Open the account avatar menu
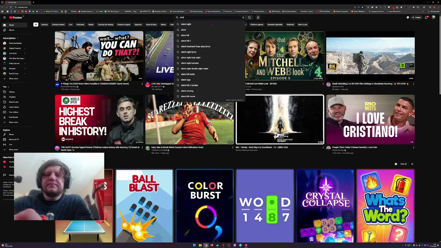This screenshot has width=441, height=248. pyautogui.click(x=434, y=17)
